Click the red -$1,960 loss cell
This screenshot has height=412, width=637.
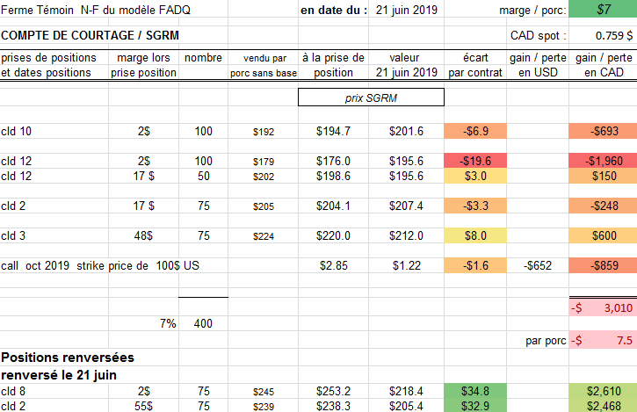point(602,161)
